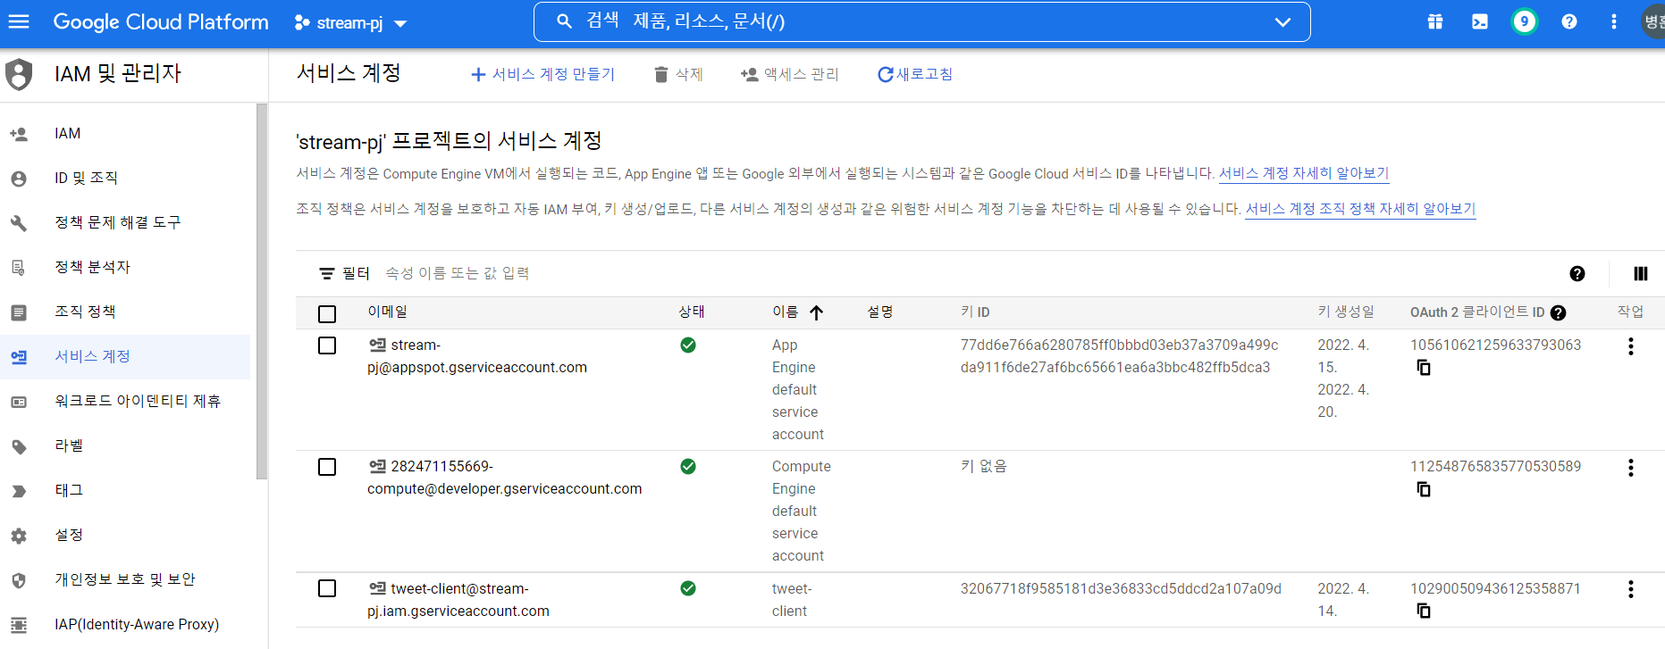The width and height of the screenshot is (1665, 649).
Task: Click the 새로고침 refresh button
Action: [x=914, y=74]
